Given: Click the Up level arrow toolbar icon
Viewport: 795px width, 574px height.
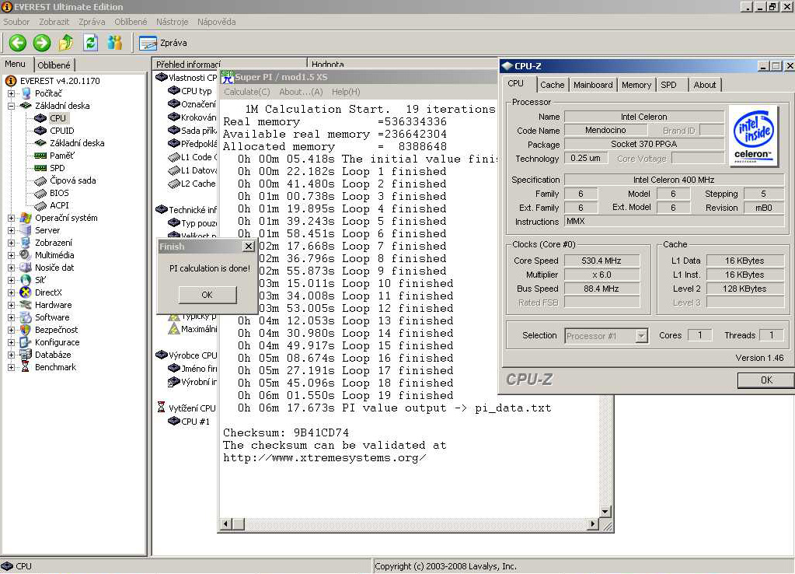Looking at the screenshot, I should coord(66,43).
